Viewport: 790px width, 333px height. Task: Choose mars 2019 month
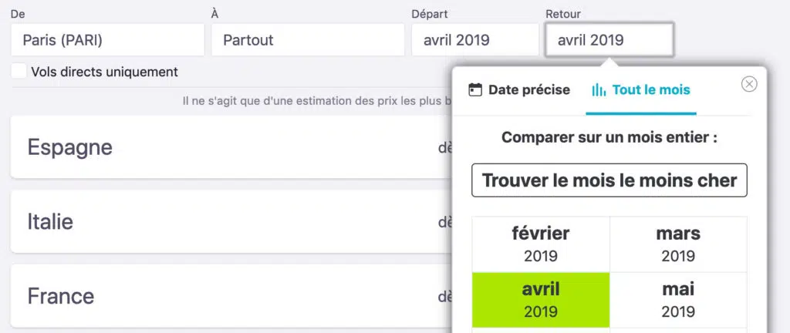[678, 244]
